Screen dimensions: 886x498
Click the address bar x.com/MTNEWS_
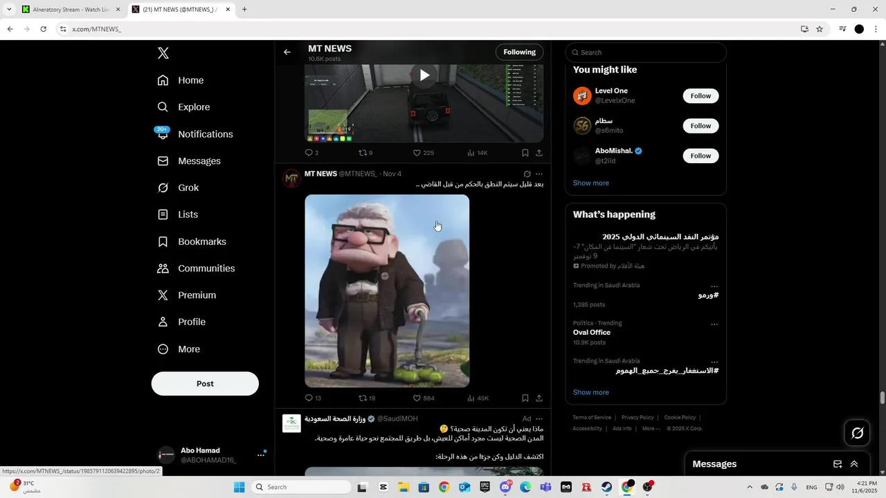click(x=97, y=29)
